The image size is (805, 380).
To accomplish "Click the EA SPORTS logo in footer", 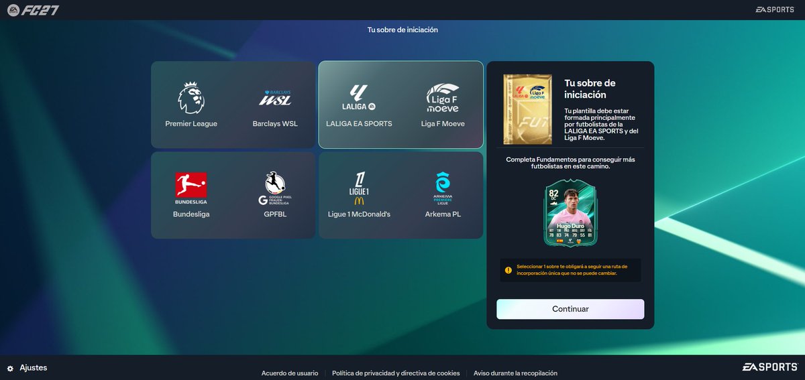I will (769, 367).
